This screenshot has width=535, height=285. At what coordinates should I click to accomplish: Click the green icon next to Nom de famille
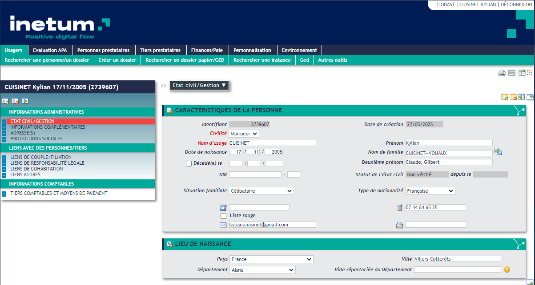[498, 152]
